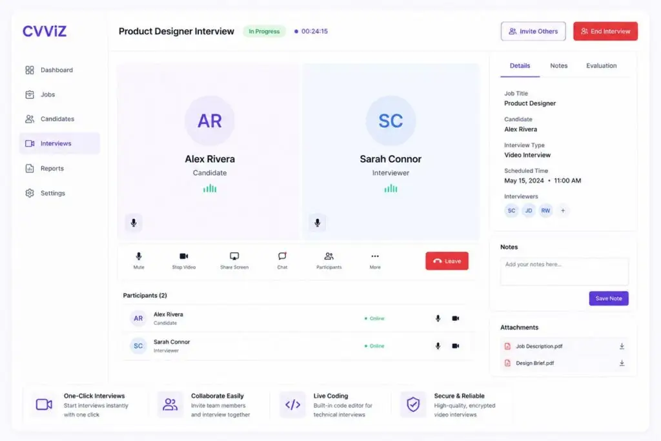The image size is (661, 441).
Task: Open the Jobs sidebar item
Action: point(59,94)
